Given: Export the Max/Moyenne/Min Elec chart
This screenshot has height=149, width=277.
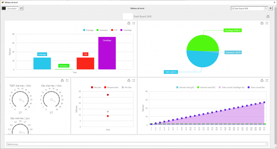Looking at the screenshot, I should (x=129, y=80).
